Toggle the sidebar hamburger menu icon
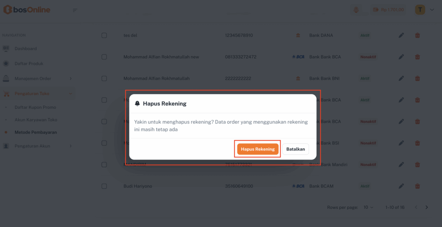Image resolution: width=442 pixels, height=227 pixels. coord(75,10)
